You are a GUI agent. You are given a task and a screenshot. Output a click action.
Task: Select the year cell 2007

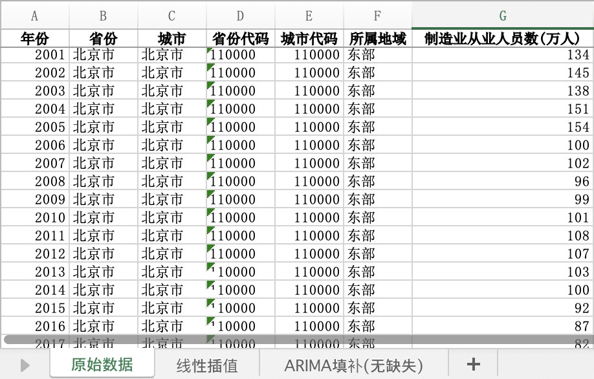pyautogui.click(x=35, y=163)
